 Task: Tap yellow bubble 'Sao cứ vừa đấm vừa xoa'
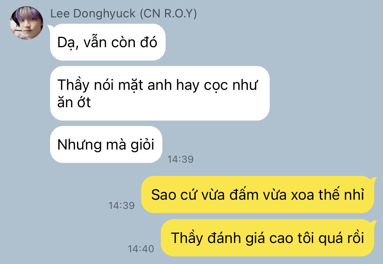pos(257,194)
